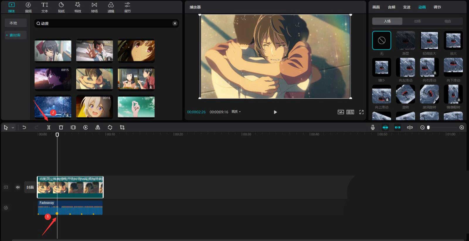Open the 调节 adjustment panel in top toolbar
The width and height of the screenshot is (469, 241).
[x=127, y=7]
